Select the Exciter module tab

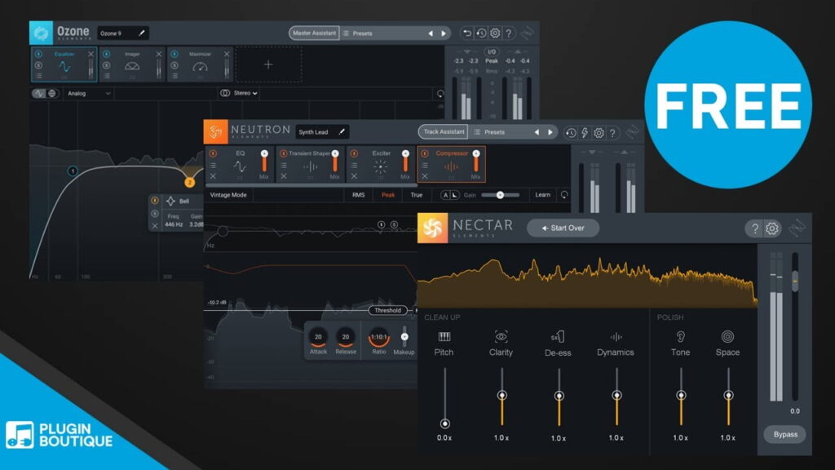[x=380, y=164]
